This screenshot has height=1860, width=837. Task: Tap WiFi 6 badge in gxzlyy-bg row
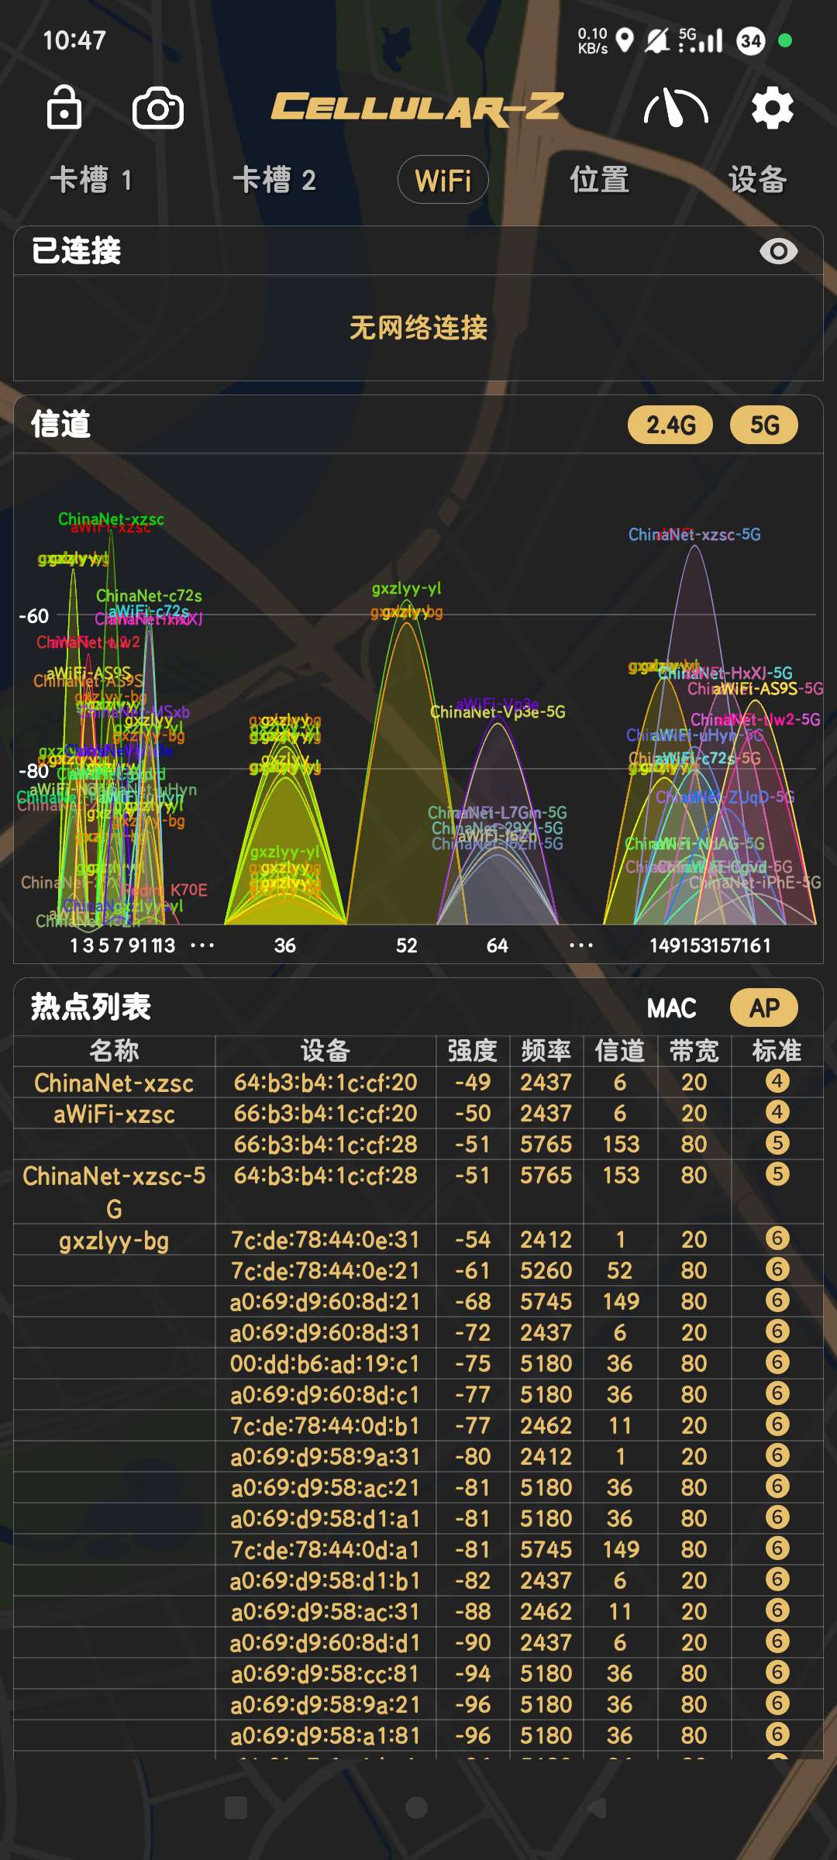coord(777,1238)
